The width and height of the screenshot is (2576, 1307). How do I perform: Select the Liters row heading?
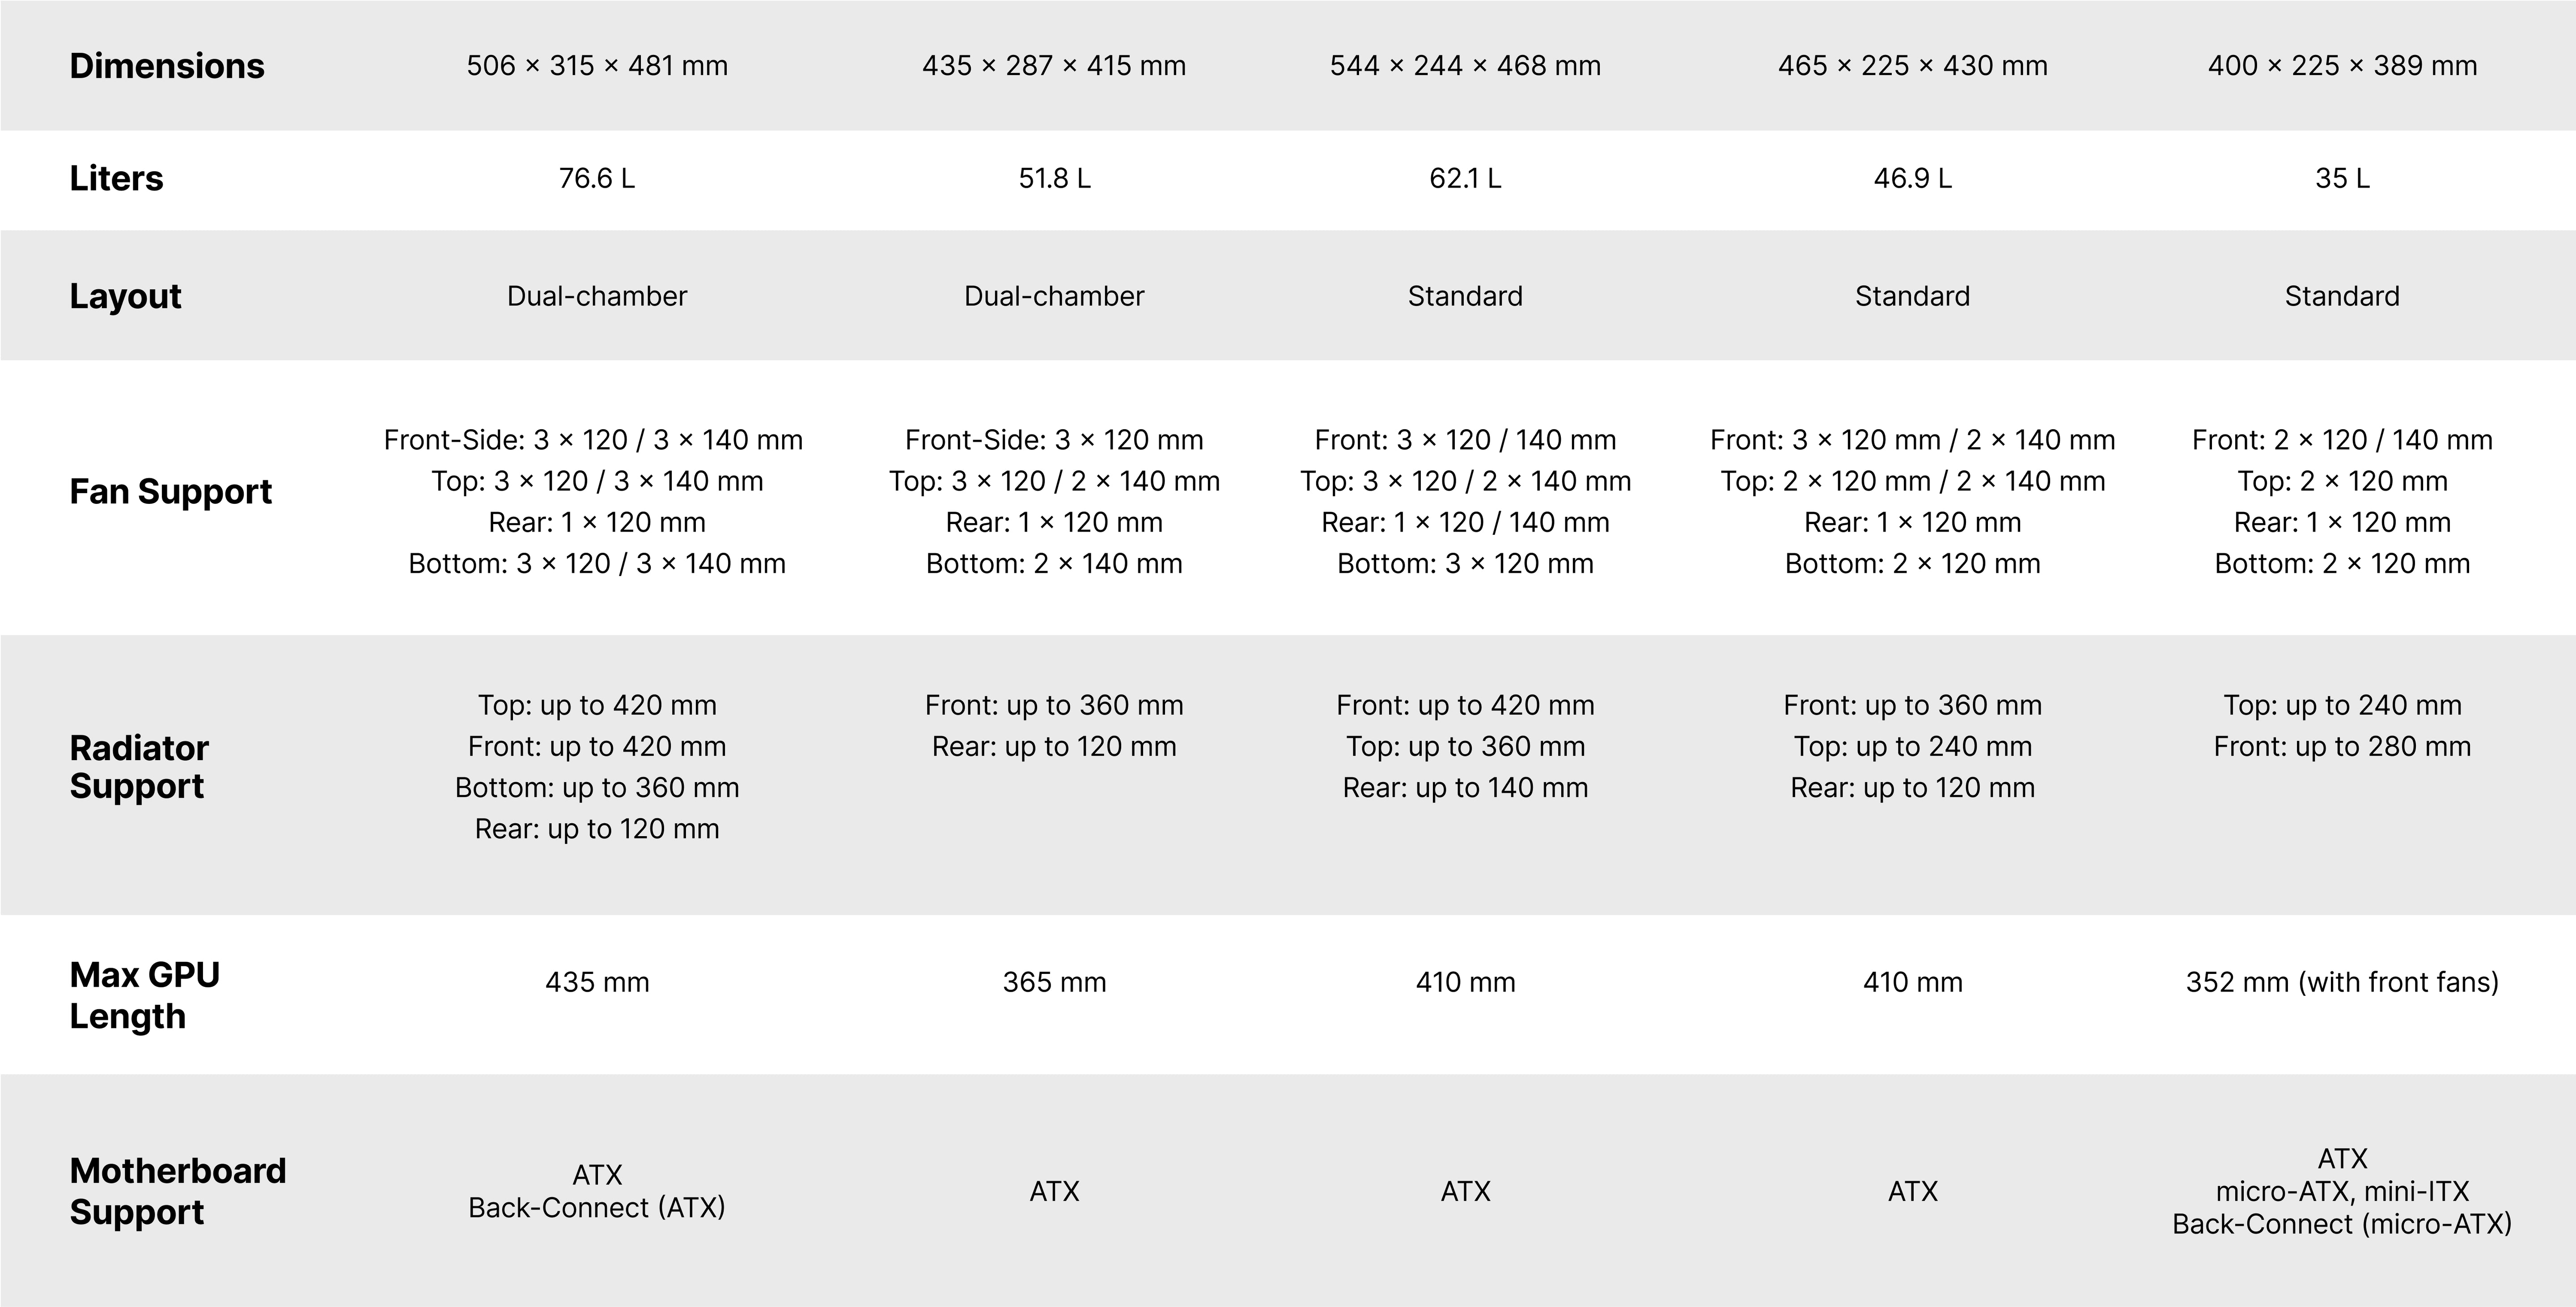(116, 178)
